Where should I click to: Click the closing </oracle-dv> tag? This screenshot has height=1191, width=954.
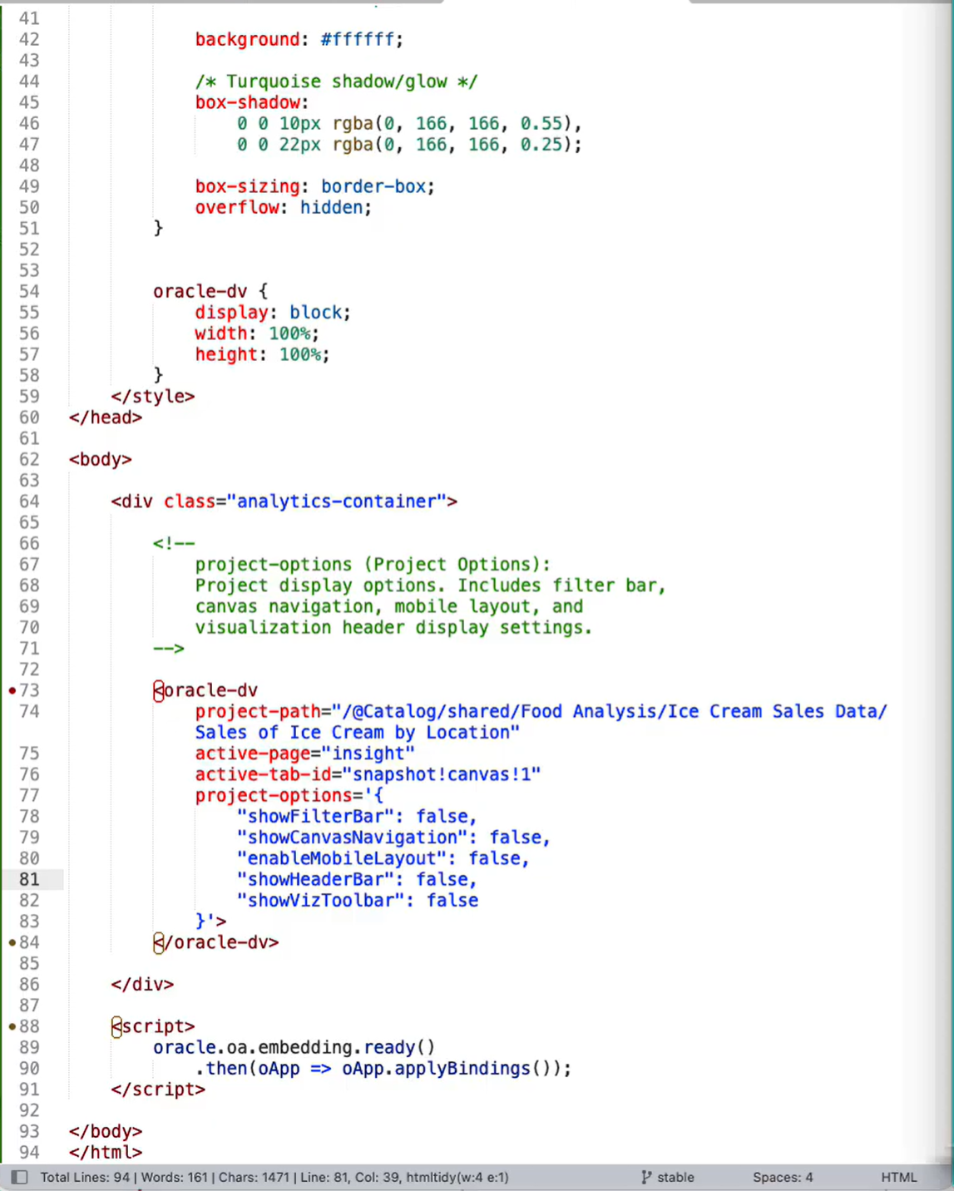[215, 942]
